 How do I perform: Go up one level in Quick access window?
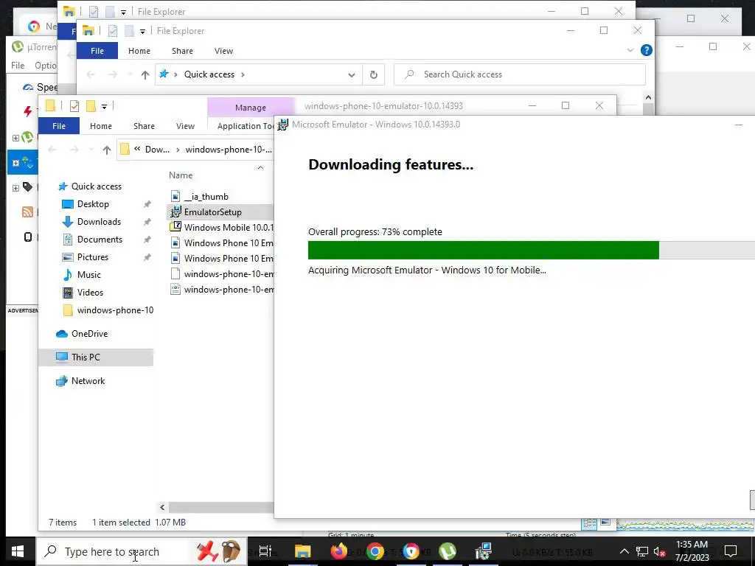tap(145, 74)
